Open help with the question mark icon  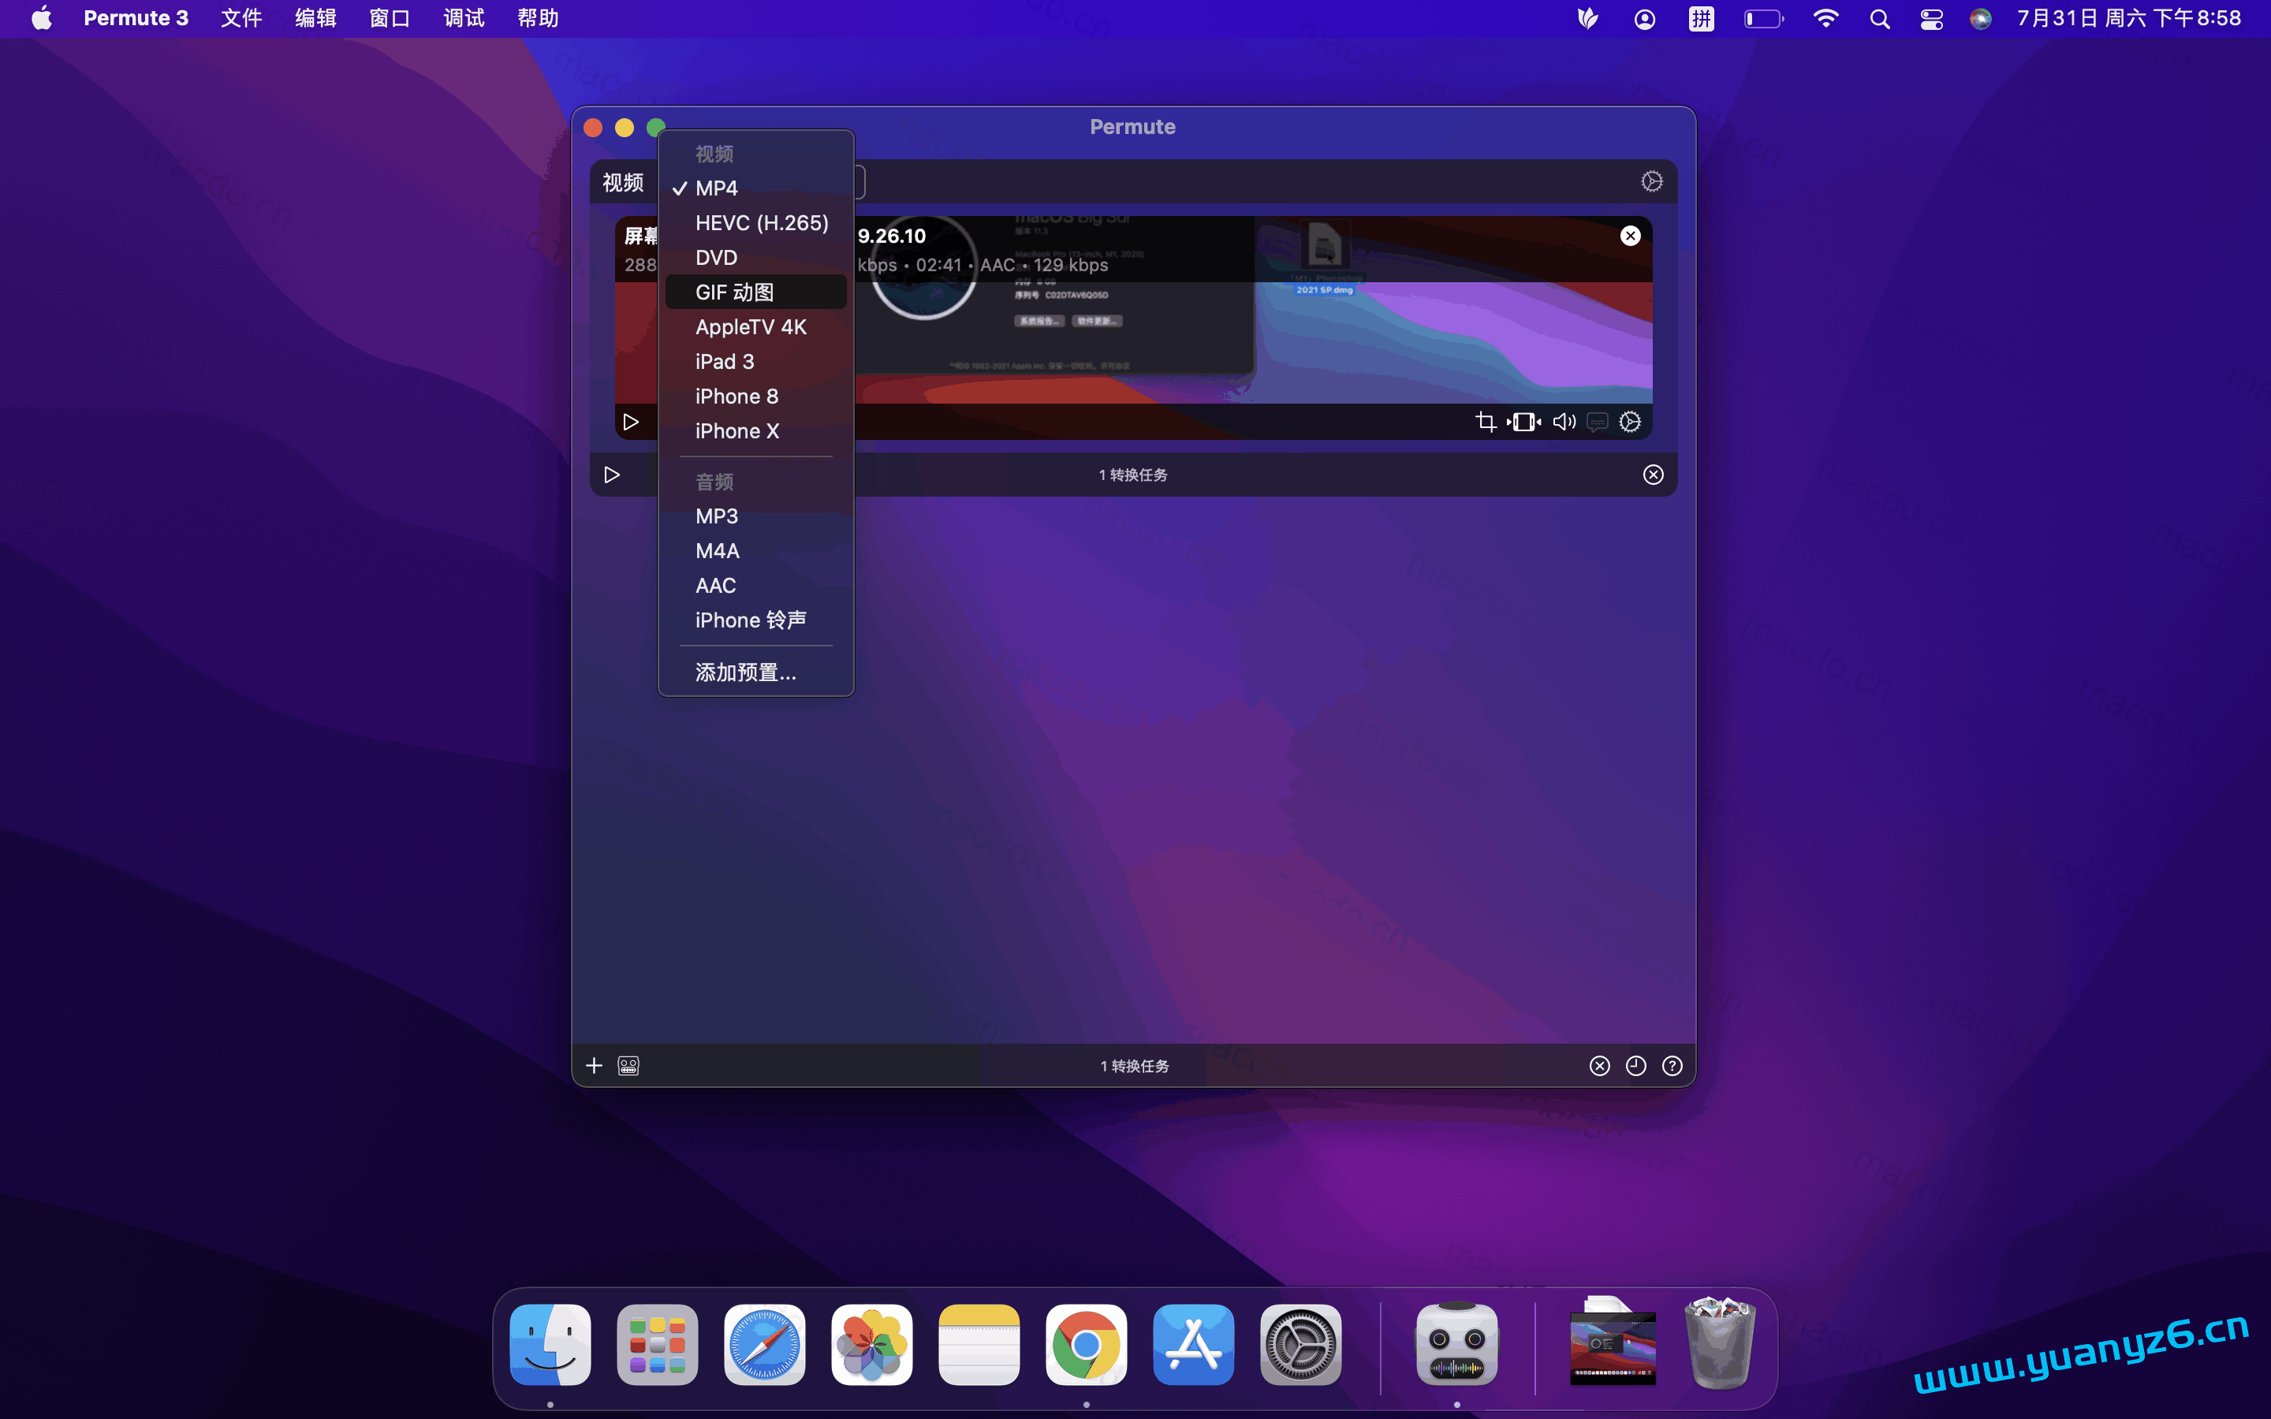[1673, 1065]
